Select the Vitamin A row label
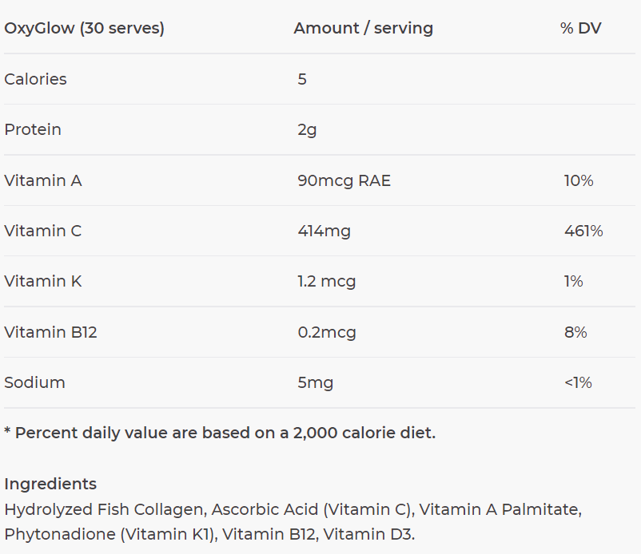The width and height of the screenshot is (641, 554). (x=43, y=180)
